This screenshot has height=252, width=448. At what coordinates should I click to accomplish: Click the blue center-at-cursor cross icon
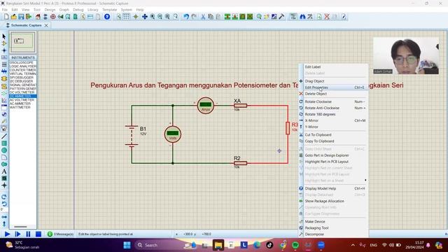(x=145, y=17)
